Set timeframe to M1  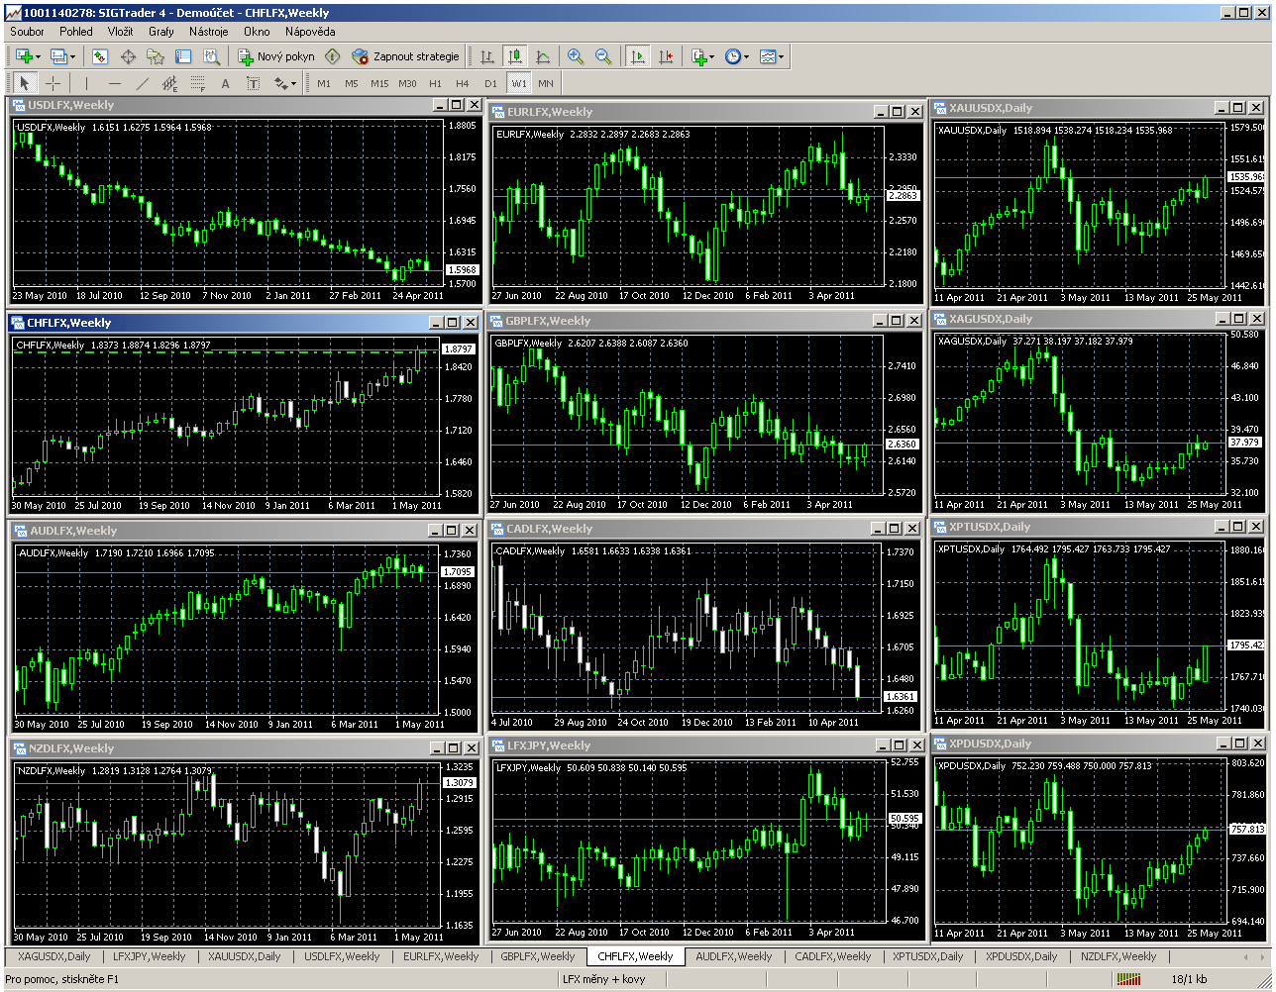click(x=324, y=83)
